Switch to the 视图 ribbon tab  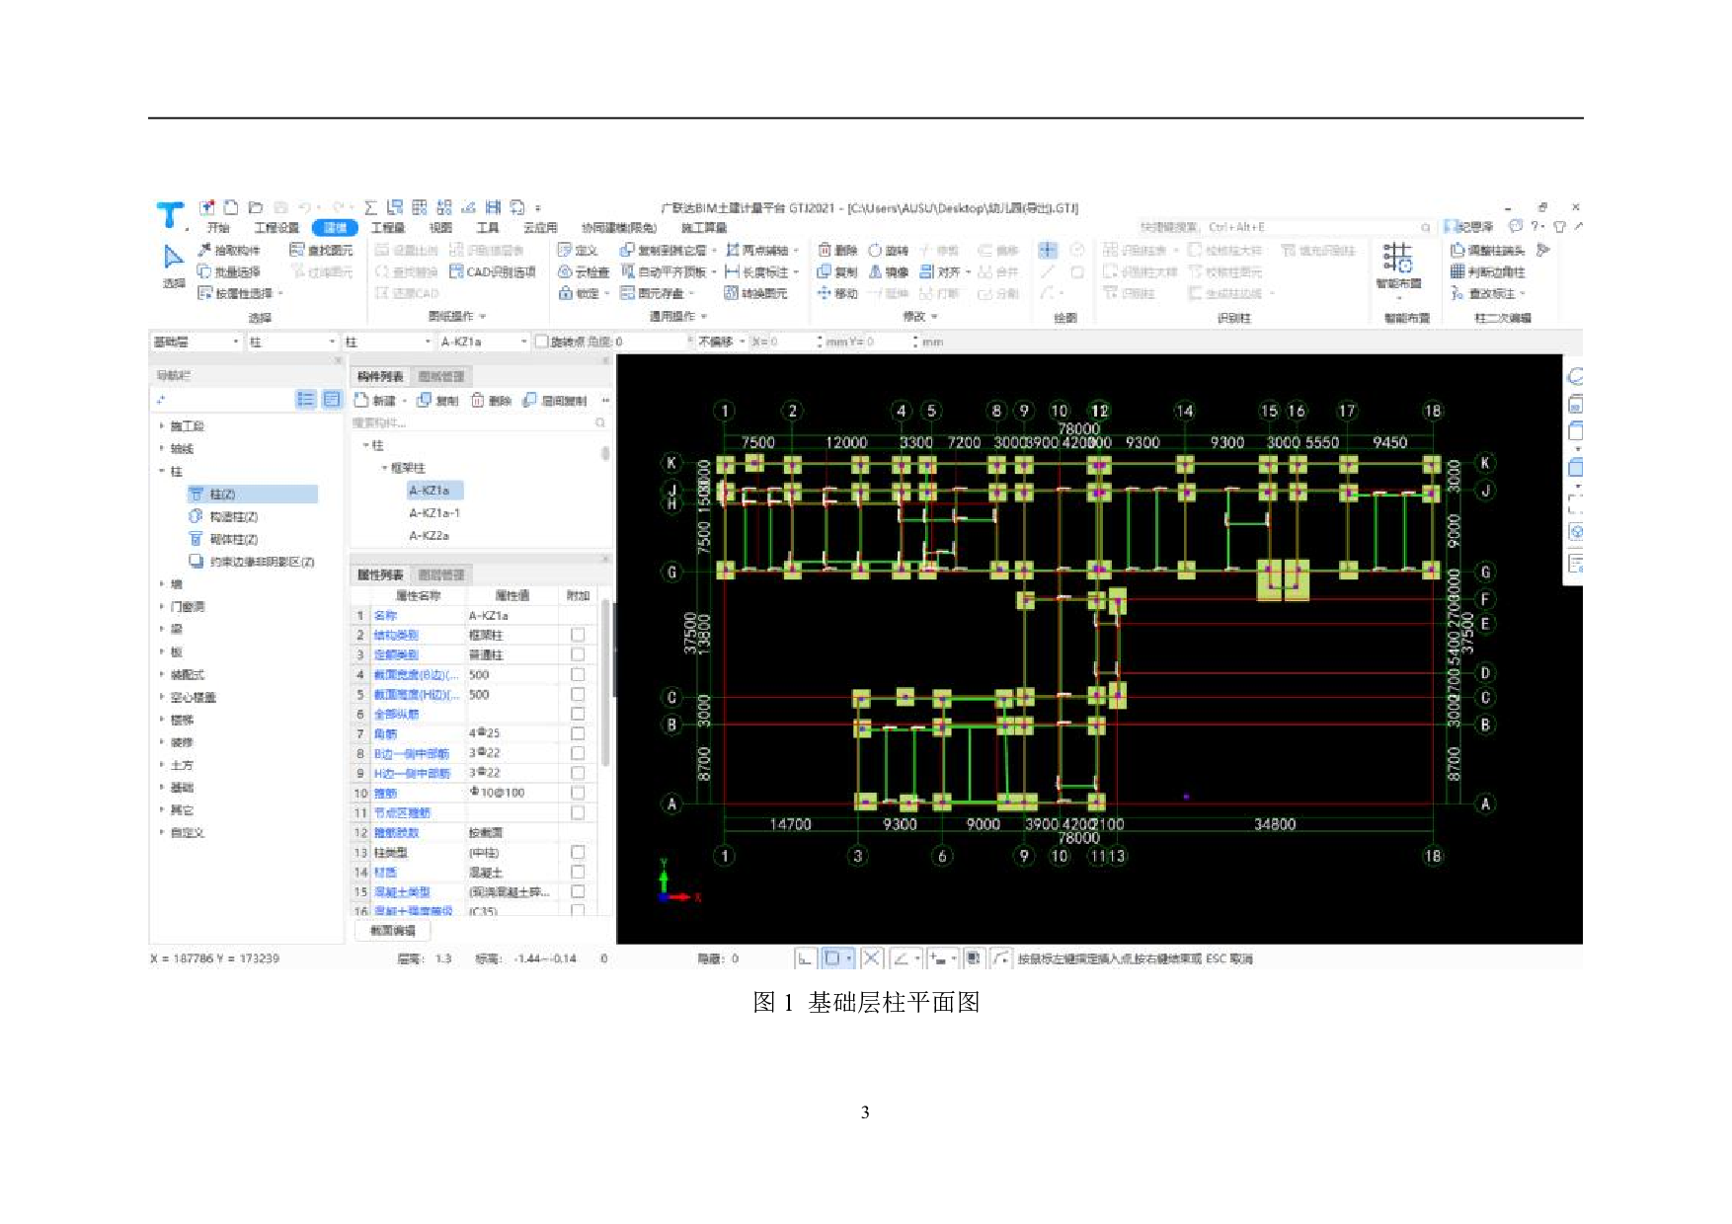click(440, 228)
